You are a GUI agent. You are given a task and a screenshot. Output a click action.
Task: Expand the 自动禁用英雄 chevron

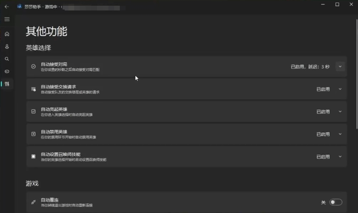340,134
